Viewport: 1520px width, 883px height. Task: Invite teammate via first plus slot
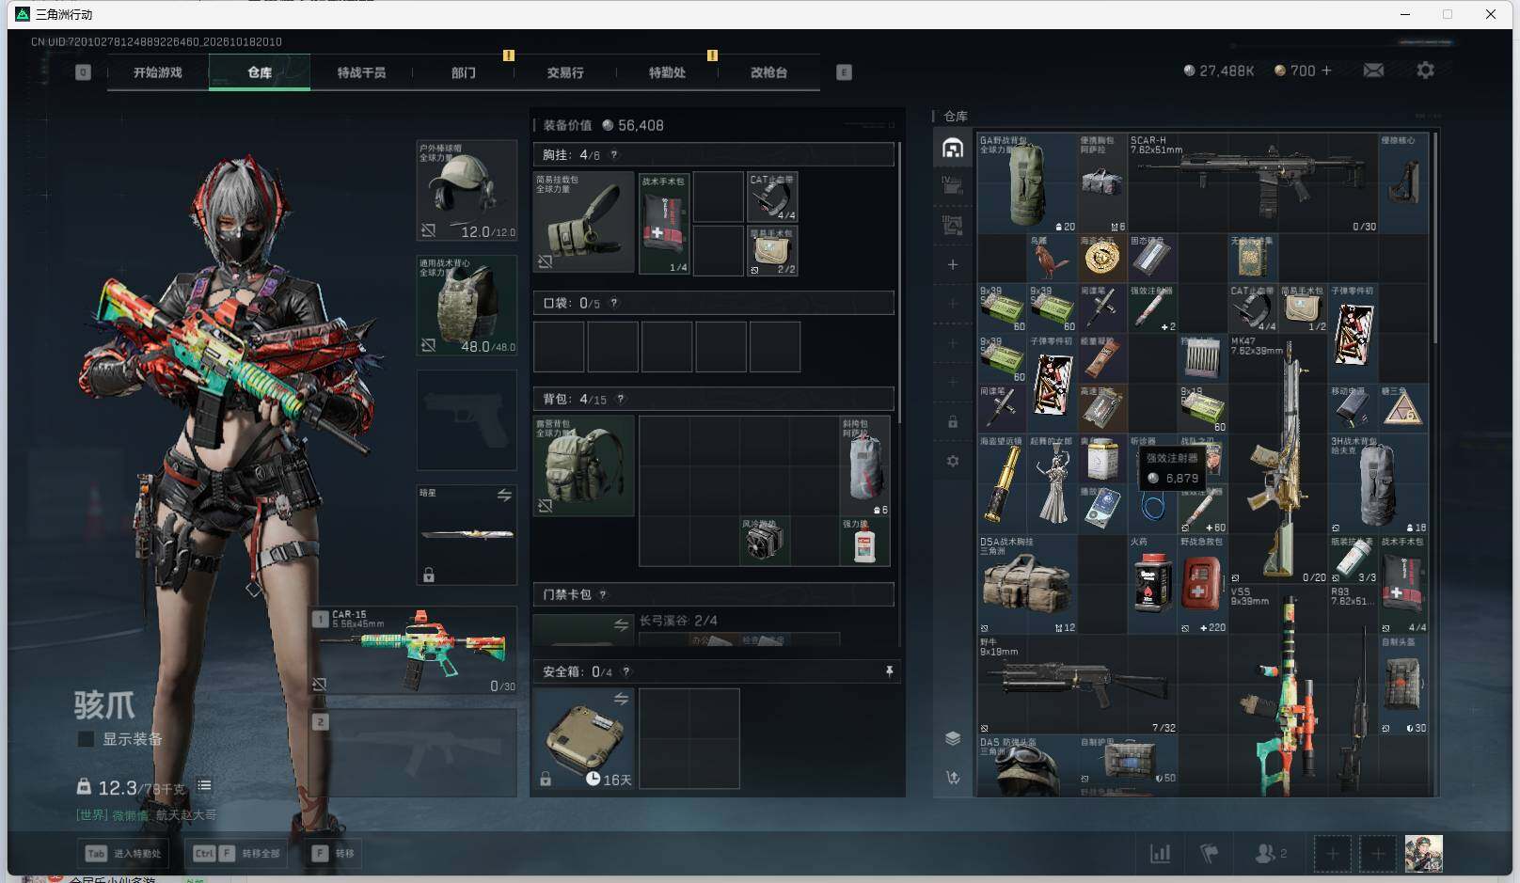coord(1332,854)
